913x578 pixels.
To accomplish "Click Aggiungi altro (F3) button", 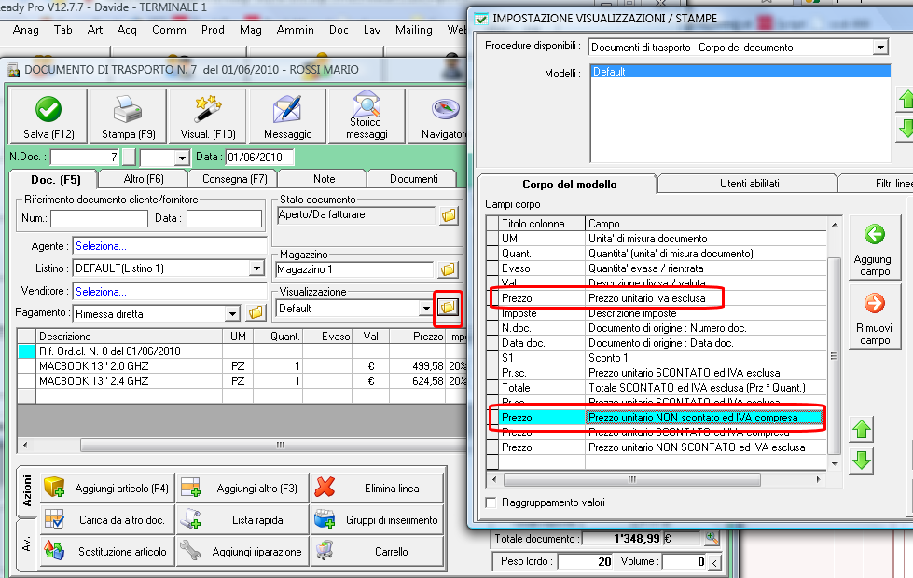I will pyautogui.click(x=242, y=489).
